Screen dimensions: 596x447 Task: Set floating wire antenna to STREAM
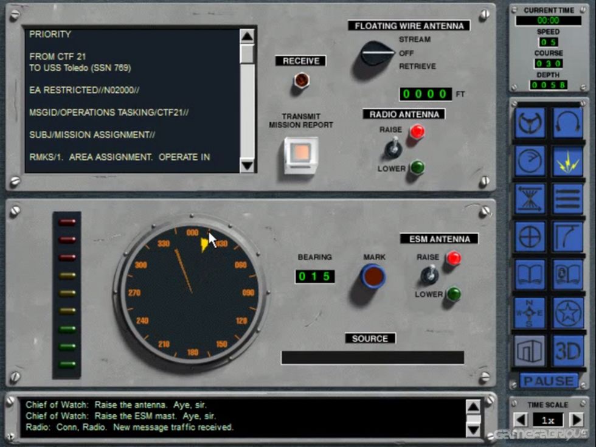click(x=415, y=39)
